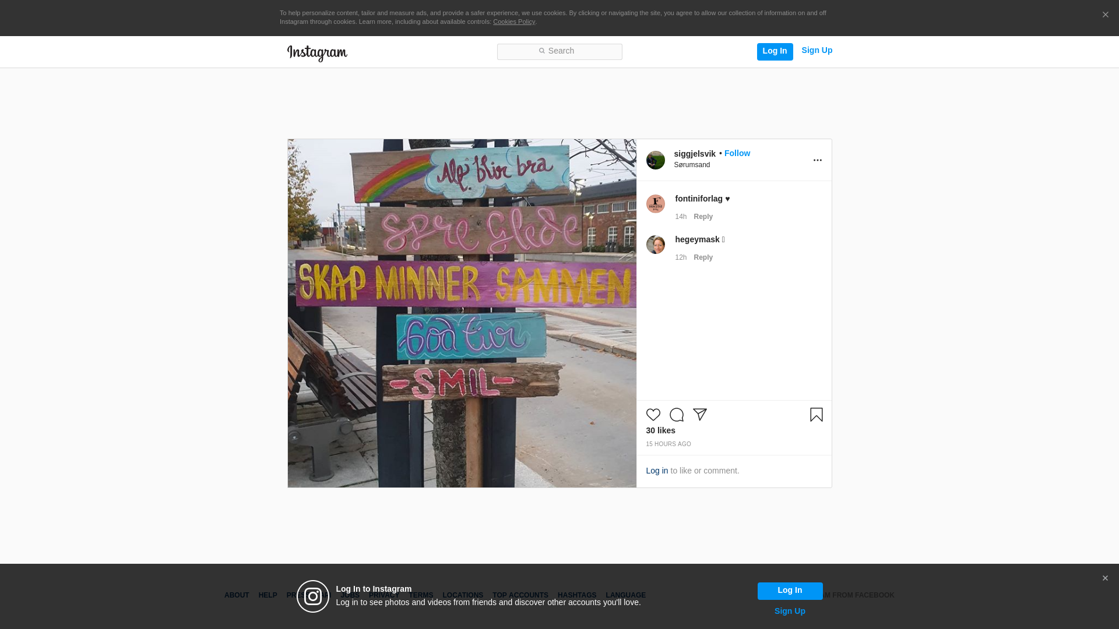Click the blue Log In header button
The width and height of the screenshot is (1119, 629).
tap(775, 51)
